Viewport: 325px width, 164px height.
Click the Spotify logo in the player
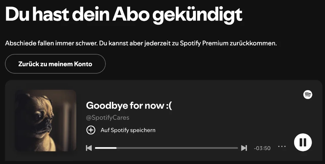[307, 94]
